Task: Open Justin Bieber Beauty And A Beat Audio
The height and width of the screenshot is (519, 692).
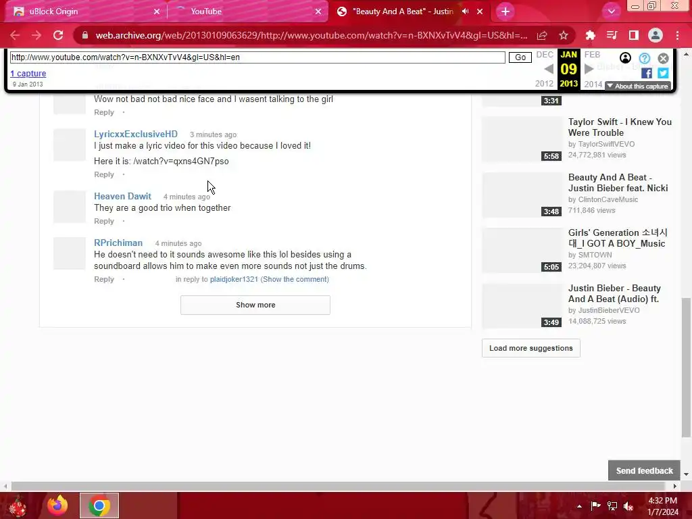Action: pos(614,293)
